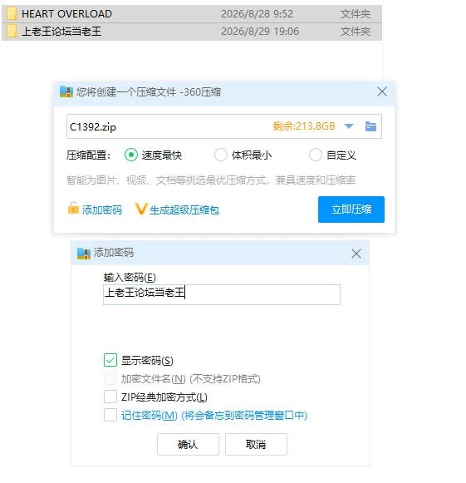This screenshot has width=466, height=483.
Task: Click the 360压缩 app icon in the title bar
Action: pyautogui.click(x=66, y=91)
